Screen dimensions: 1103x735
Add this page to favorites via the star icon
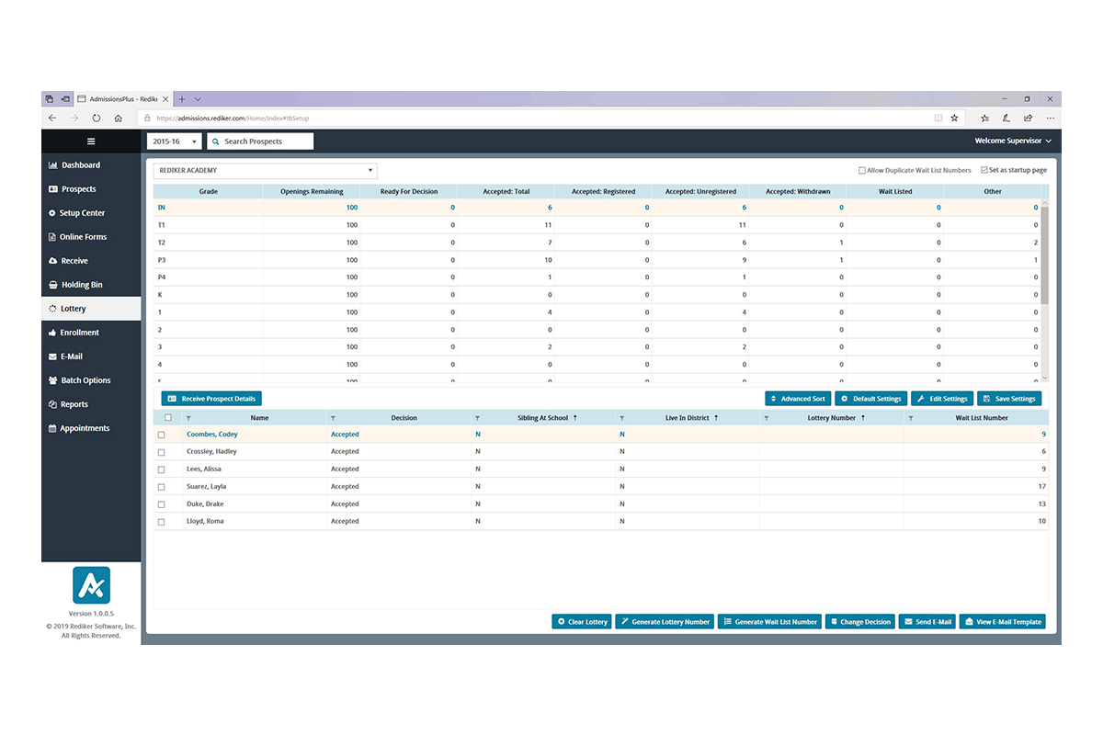954,118
